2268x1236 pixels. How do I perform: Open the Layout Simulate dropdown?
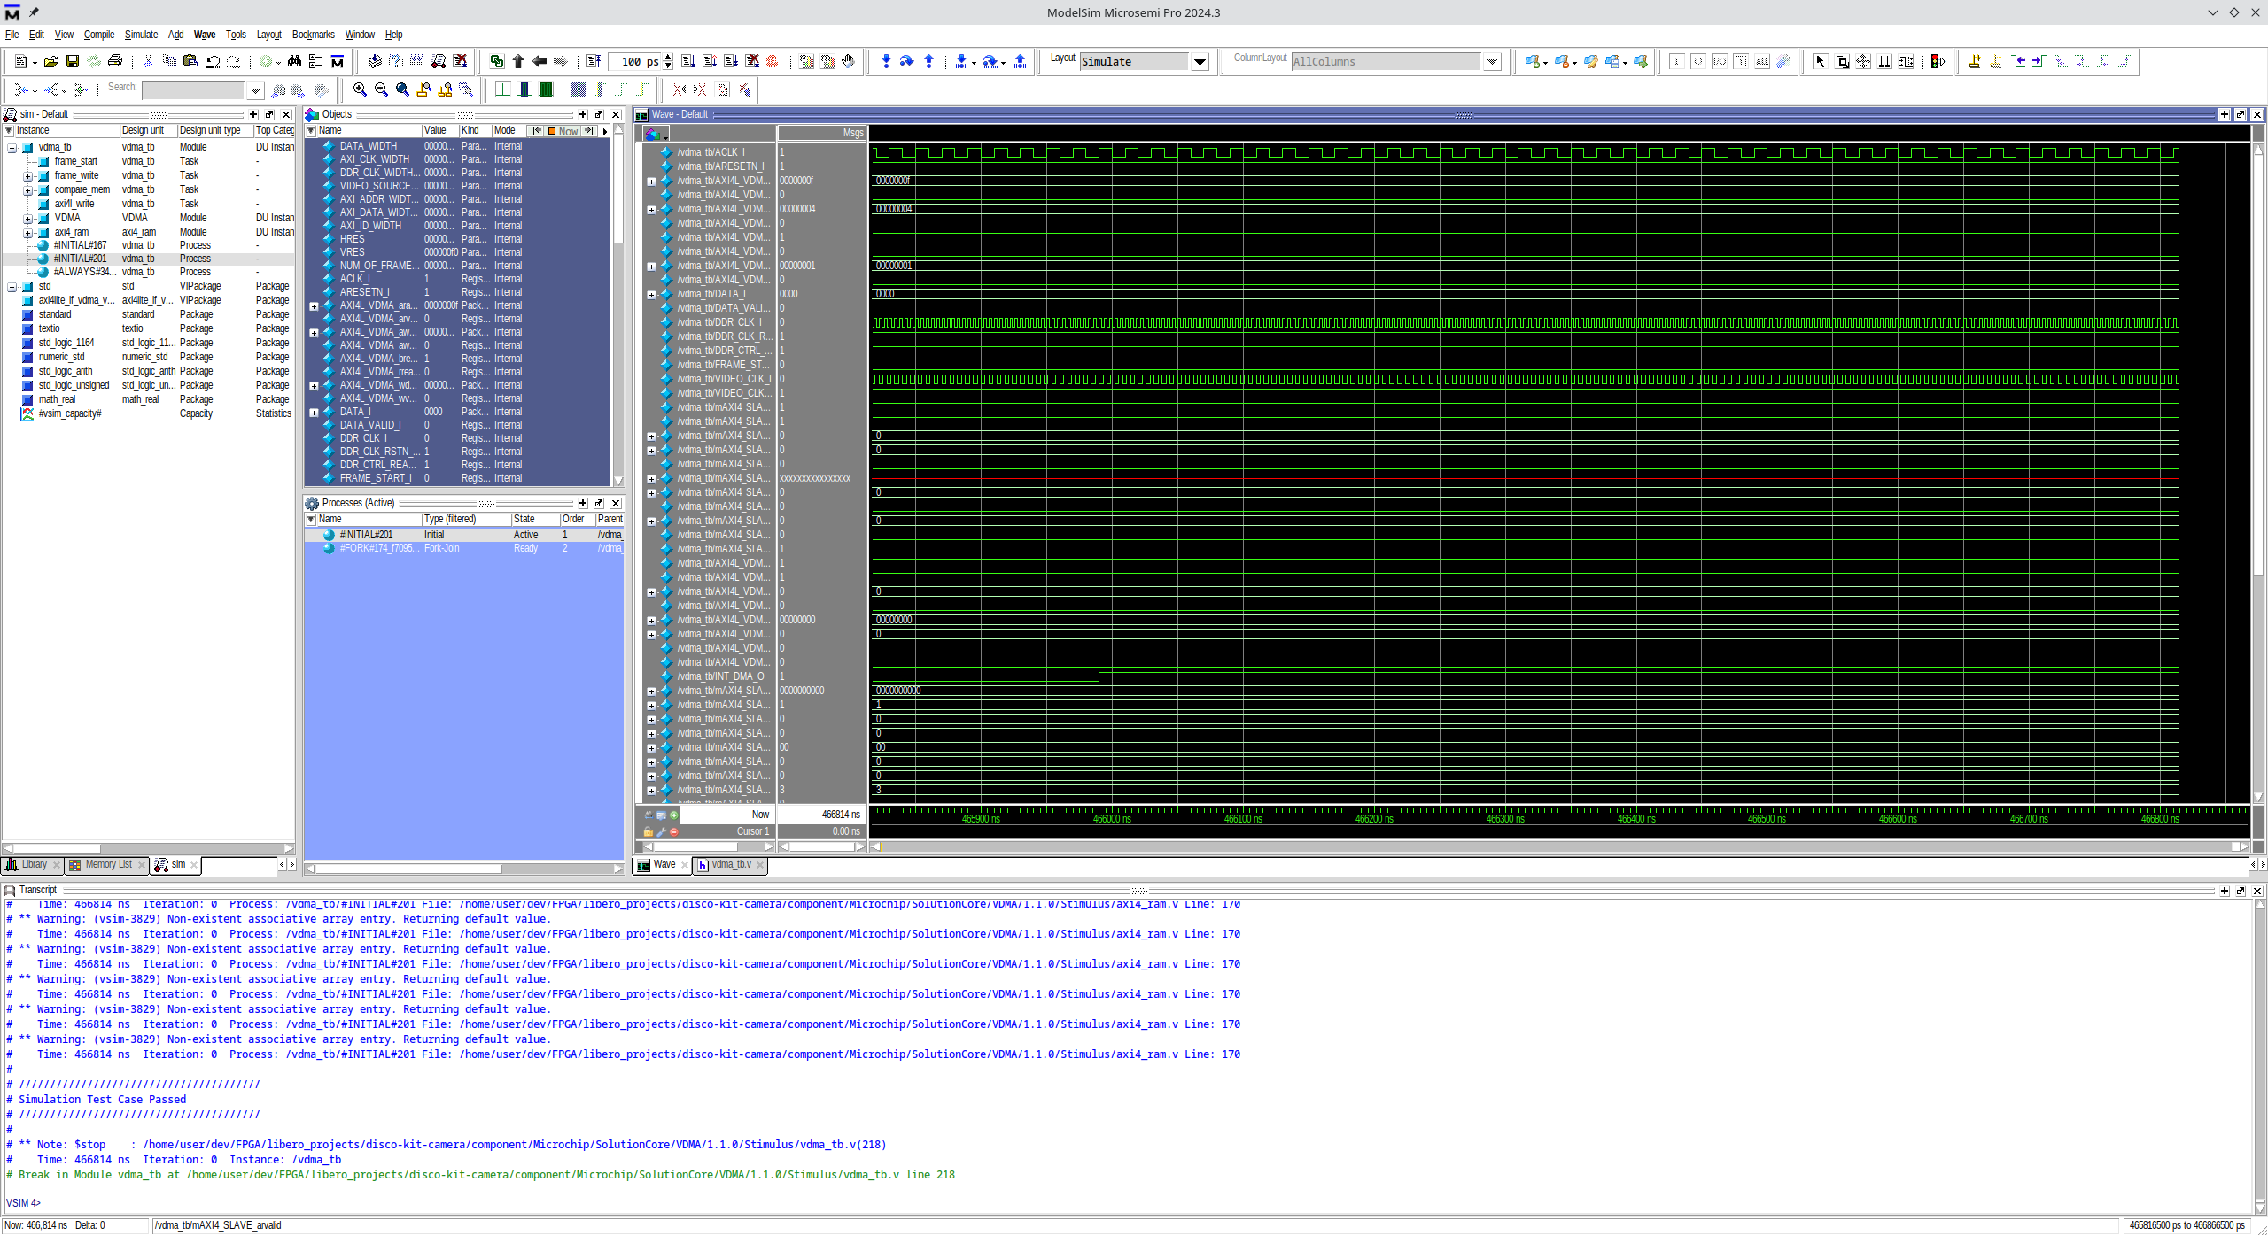click(1200, 61)
